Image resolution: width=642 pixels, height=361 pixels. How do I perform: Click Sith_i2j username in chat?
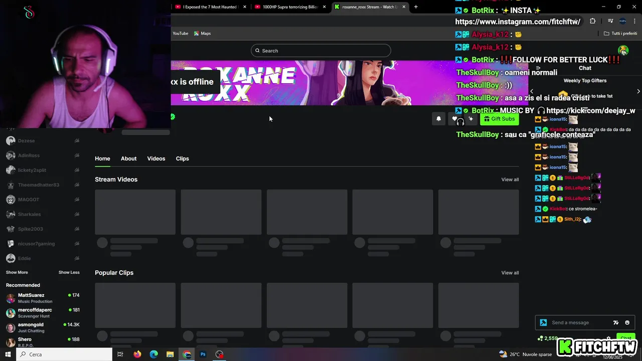(572, 219)
